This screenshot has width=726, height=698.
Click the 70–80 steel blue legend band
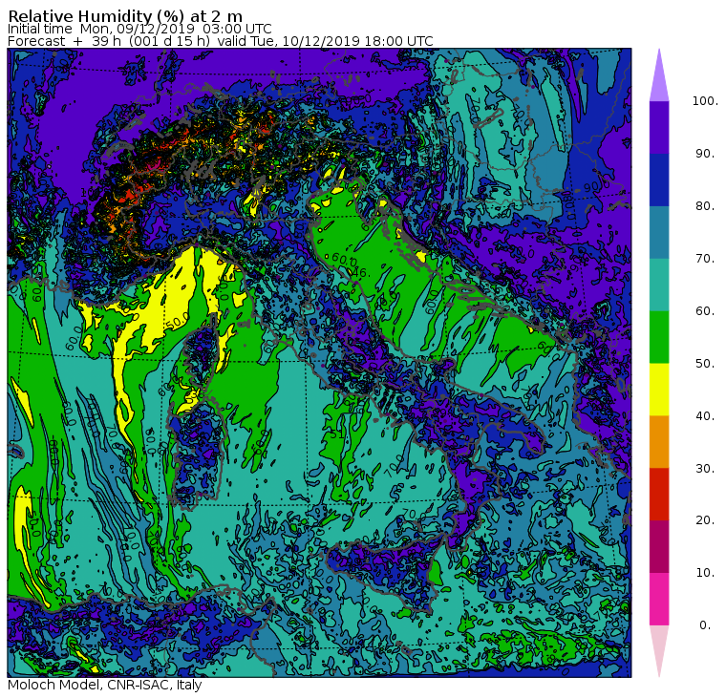coord(659,232)
